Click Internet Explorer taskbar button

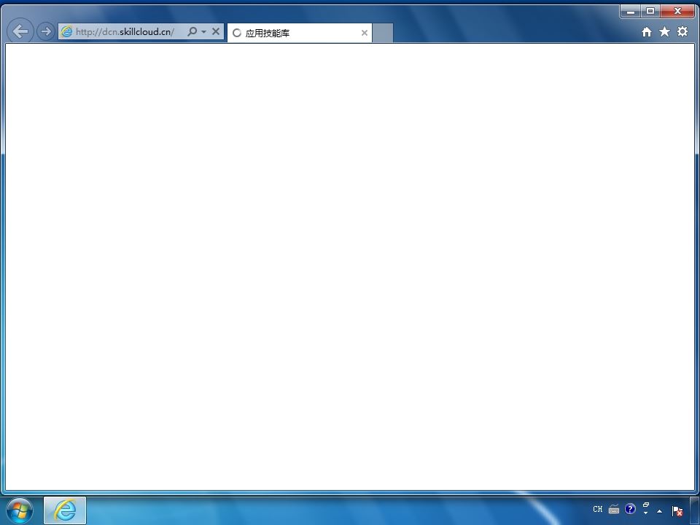pos(65,510)
